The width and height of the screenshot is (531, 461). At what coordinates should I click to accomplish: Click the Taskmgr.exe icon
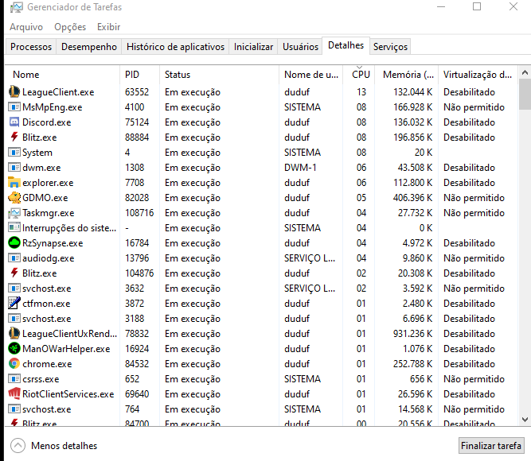pos(14,213)
